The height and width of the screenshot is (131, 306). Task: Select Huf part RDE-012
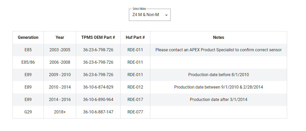(x=135, y=87)
